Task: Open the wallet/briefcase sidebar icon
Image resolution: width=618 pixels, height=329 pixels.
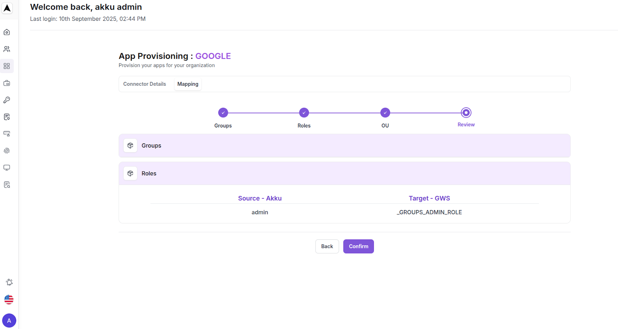Action: point(7,83)
